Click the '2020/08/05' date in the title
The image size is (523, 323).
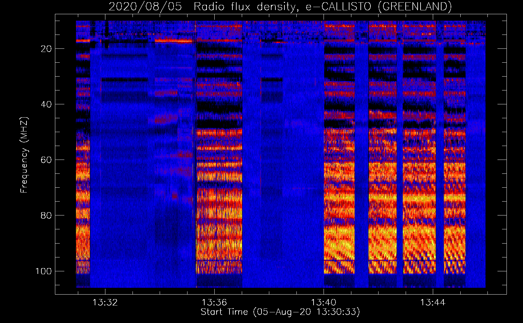click(x=145, y=6)
